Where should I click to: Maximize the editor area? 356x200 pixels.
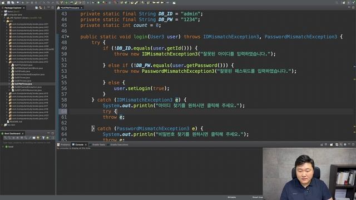pos(353,8)
